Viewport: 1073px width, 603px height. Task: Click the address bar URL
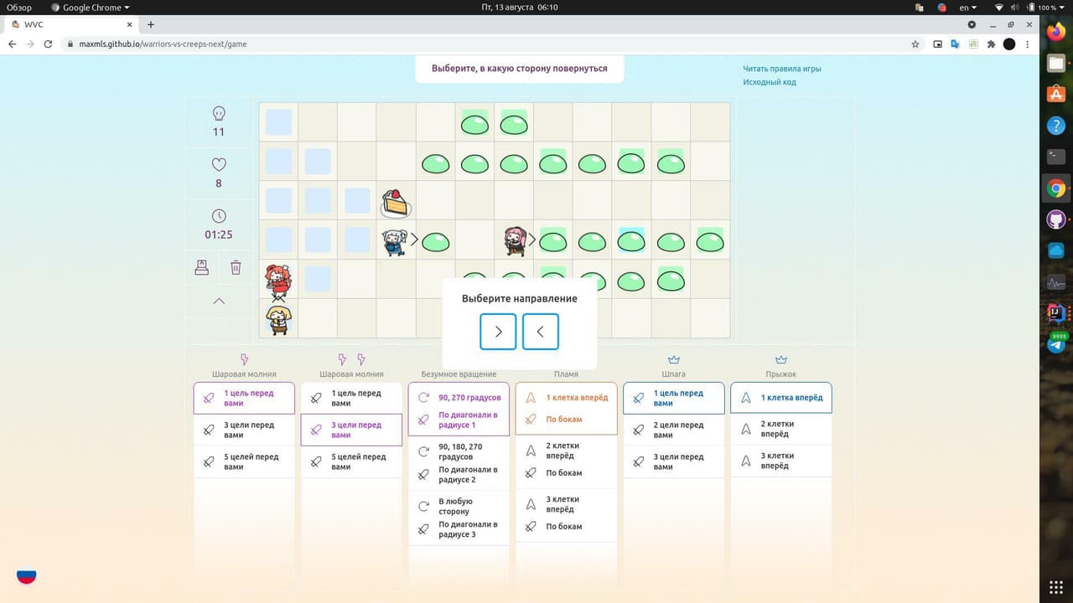pyautogui.click(x=163, y=44)
